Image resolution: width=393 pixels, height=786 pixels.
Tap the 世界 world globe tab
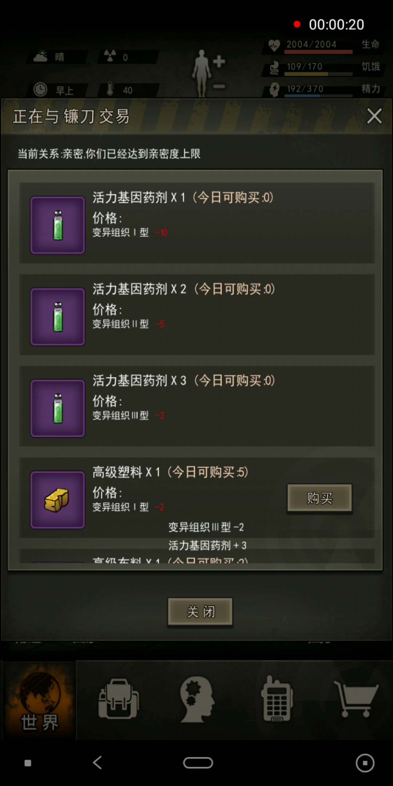39,700
